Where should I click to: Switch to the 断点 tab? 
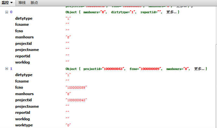pos(34,3)
